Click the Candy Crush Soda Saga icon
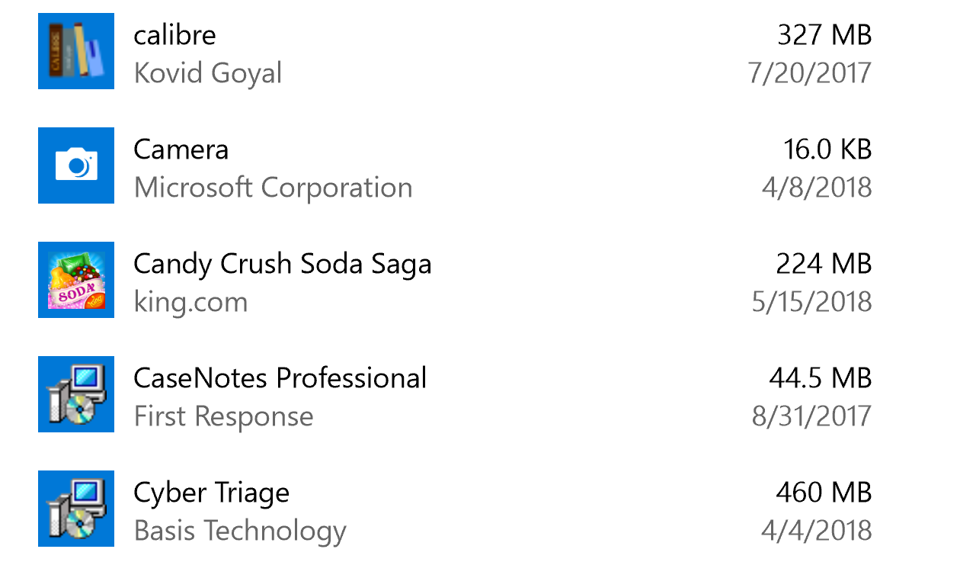The image size is (960, 578). [76, 280]
